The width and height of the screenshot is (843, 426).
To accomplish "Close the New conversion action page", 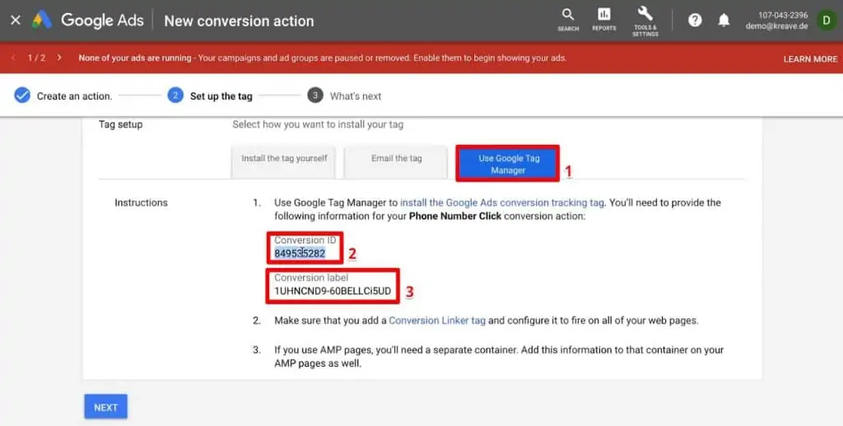I will click(x=16, y=21).
